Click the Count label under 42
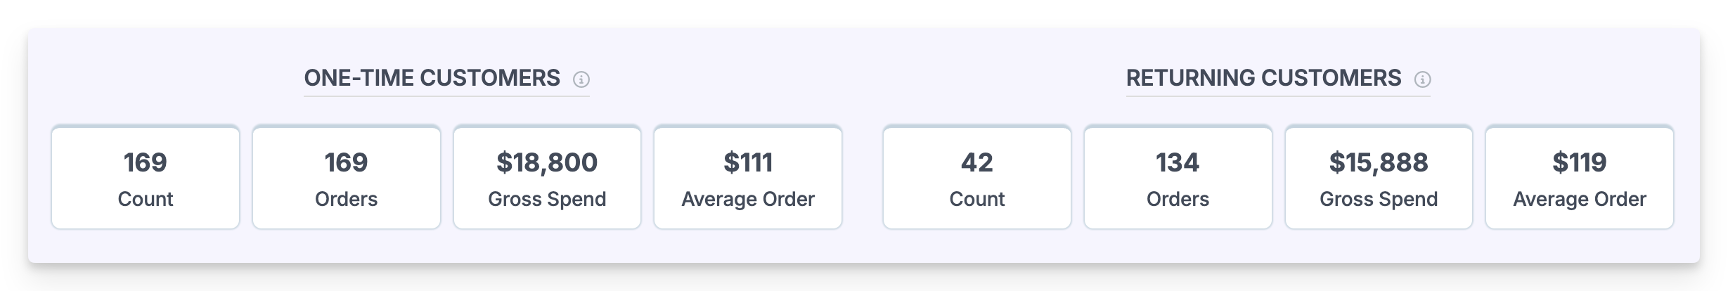This screenshot has width=1728, height=291. (977, 199)
